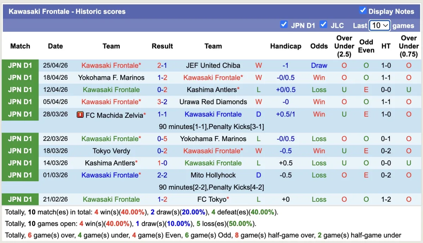423x243 pixels.
Task: Open the Mito Hollyhock team link
Action: point(213,175)
